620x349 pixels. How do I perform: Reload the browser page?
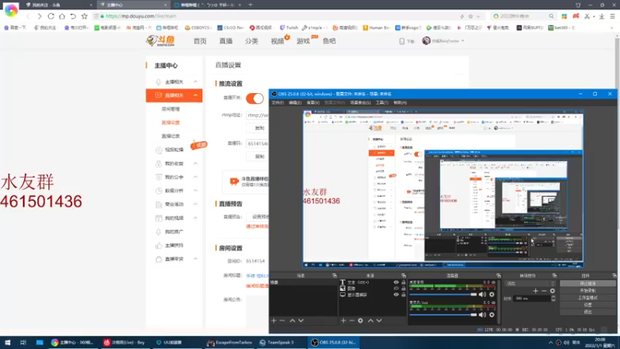click(51, 16)
